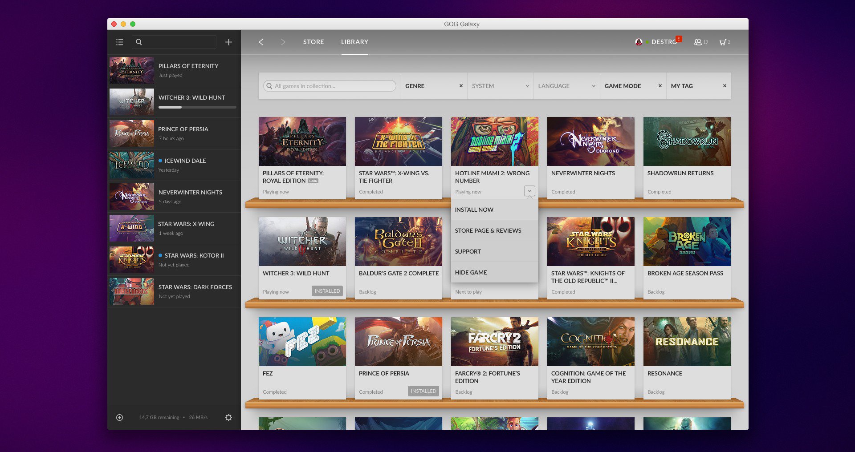Select STAR WARS: KOTOR II in the sidebar
855x452 pixels.
174,260
